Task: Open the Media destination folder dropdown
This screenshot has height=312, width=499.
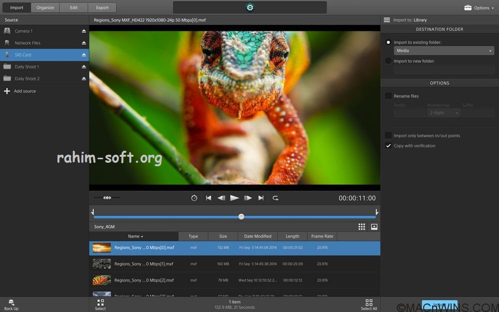Action: pyautogui.click(x=444, y=50)
